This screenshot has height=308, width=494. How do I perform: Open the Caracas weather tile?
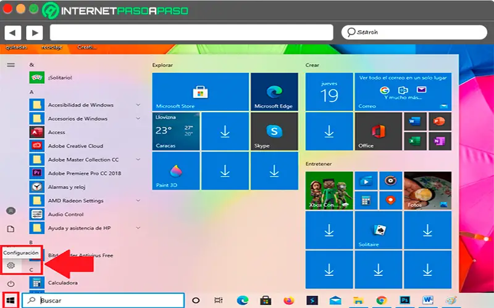(x=176, y=131)
